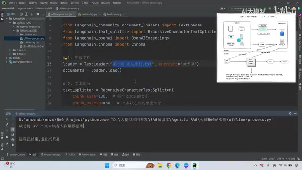Open PyCharm icon on taskbar

pos(194,165)
